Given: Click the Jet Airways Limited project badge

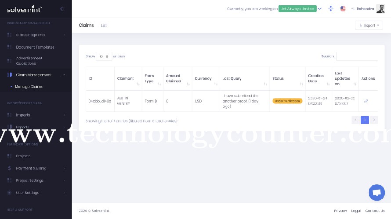Looking at the screenshot, I should click(x=297, y=9).
